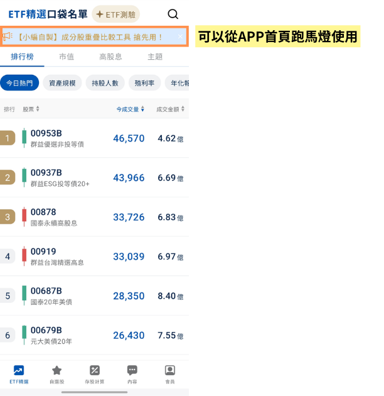
Task: Select the 今日熱門 filter chip
Action: pyautogui.click(x=19, y=83)
